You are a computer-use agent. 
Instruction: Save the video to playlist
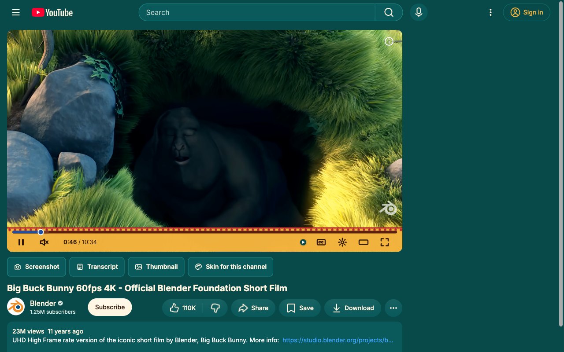pos(300,308)
